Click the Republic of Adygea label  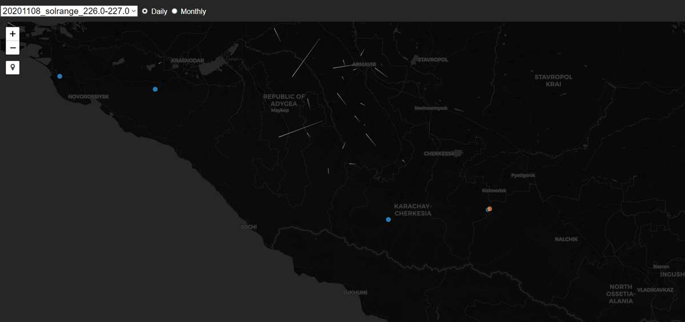tap(284, 100)
